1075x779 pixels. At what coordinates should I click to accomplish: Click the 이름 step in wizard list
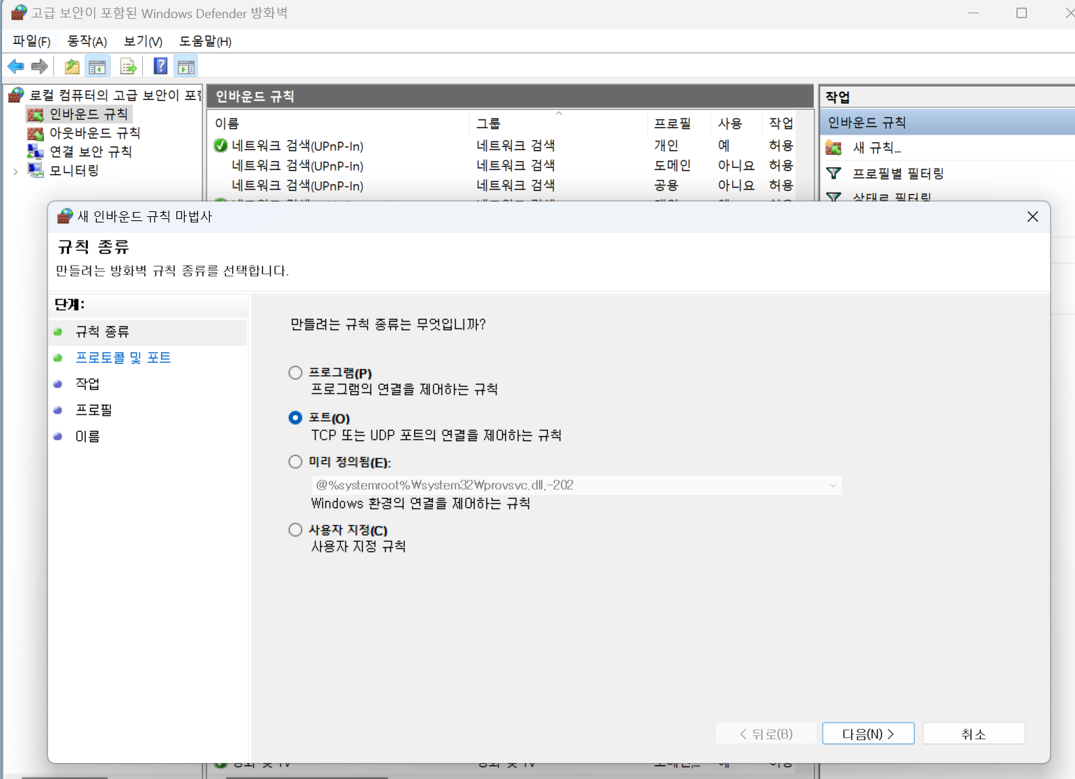coord(88,437)
